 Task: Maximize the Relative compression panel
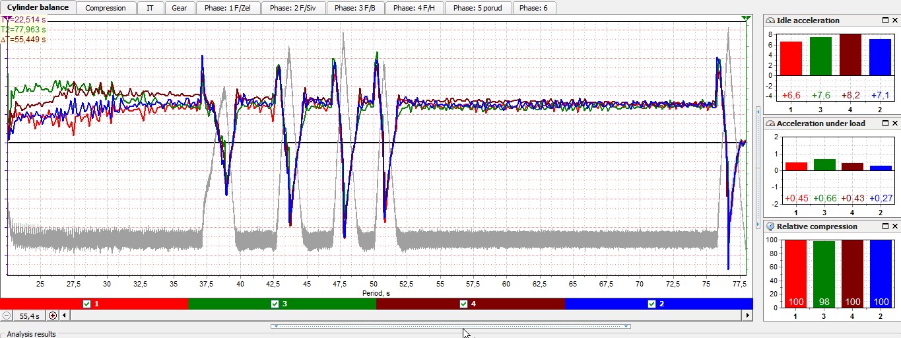tap(885, 226)
